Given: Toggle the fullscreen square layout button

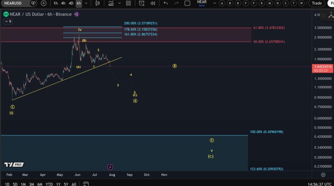Looking at the screenshot, I should [x=187, y=3].
